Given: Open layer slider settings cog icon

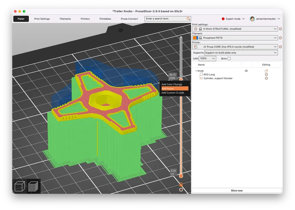Looking at the screenshot, I should [x=181, y=190].
